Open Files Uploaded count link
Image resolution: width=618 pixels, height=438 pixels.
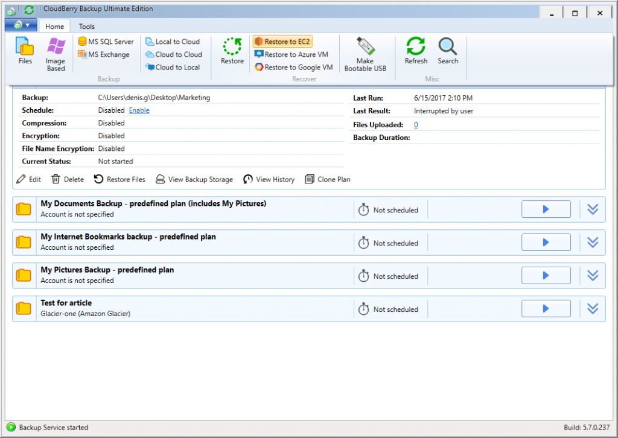click(x=415, y=125)
